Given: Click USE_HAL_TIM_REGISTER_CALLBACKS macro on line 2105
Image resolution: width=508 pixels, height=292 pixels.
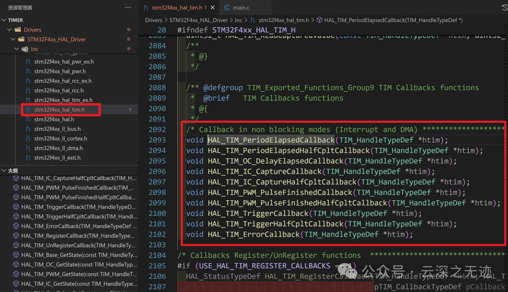Looking at the screenshot, I should tap(265, 266).
